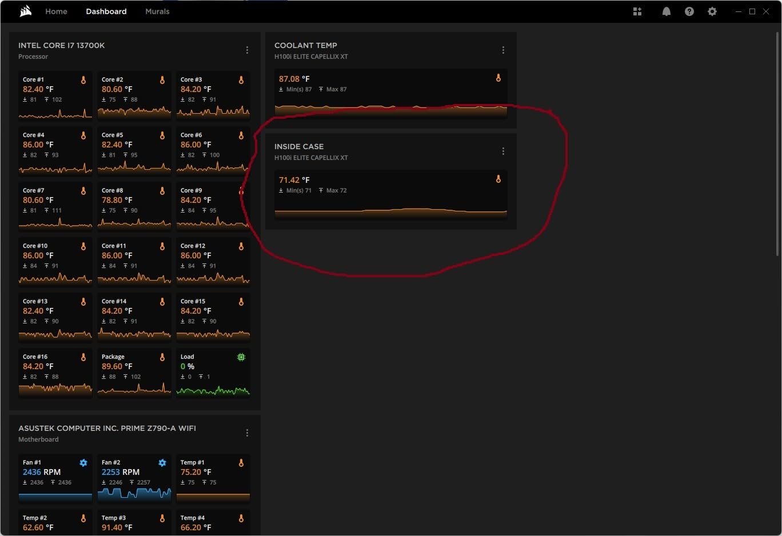
Task: Click the thermometer icon on Inside Case
Action: tap(498, 179)
